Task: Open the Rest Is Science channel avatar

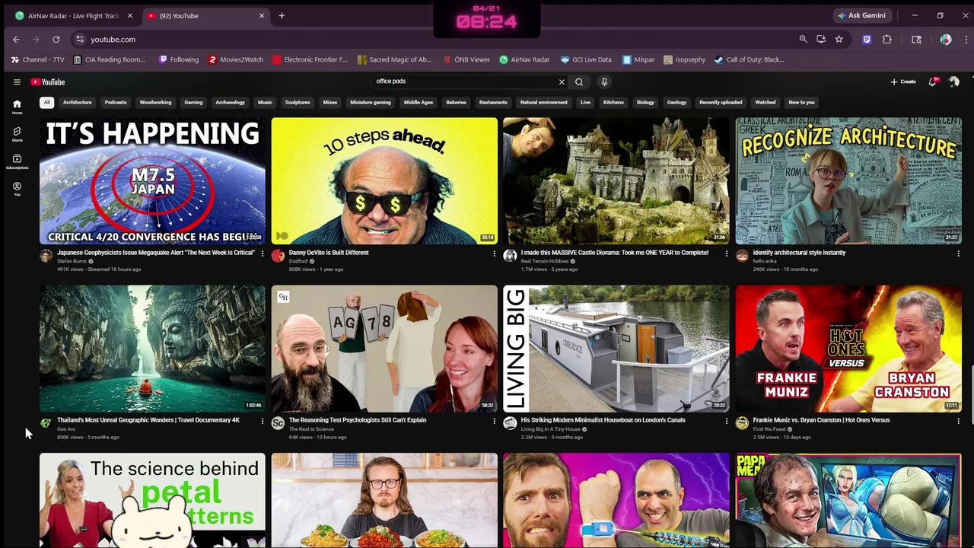Action: point(278,423)
